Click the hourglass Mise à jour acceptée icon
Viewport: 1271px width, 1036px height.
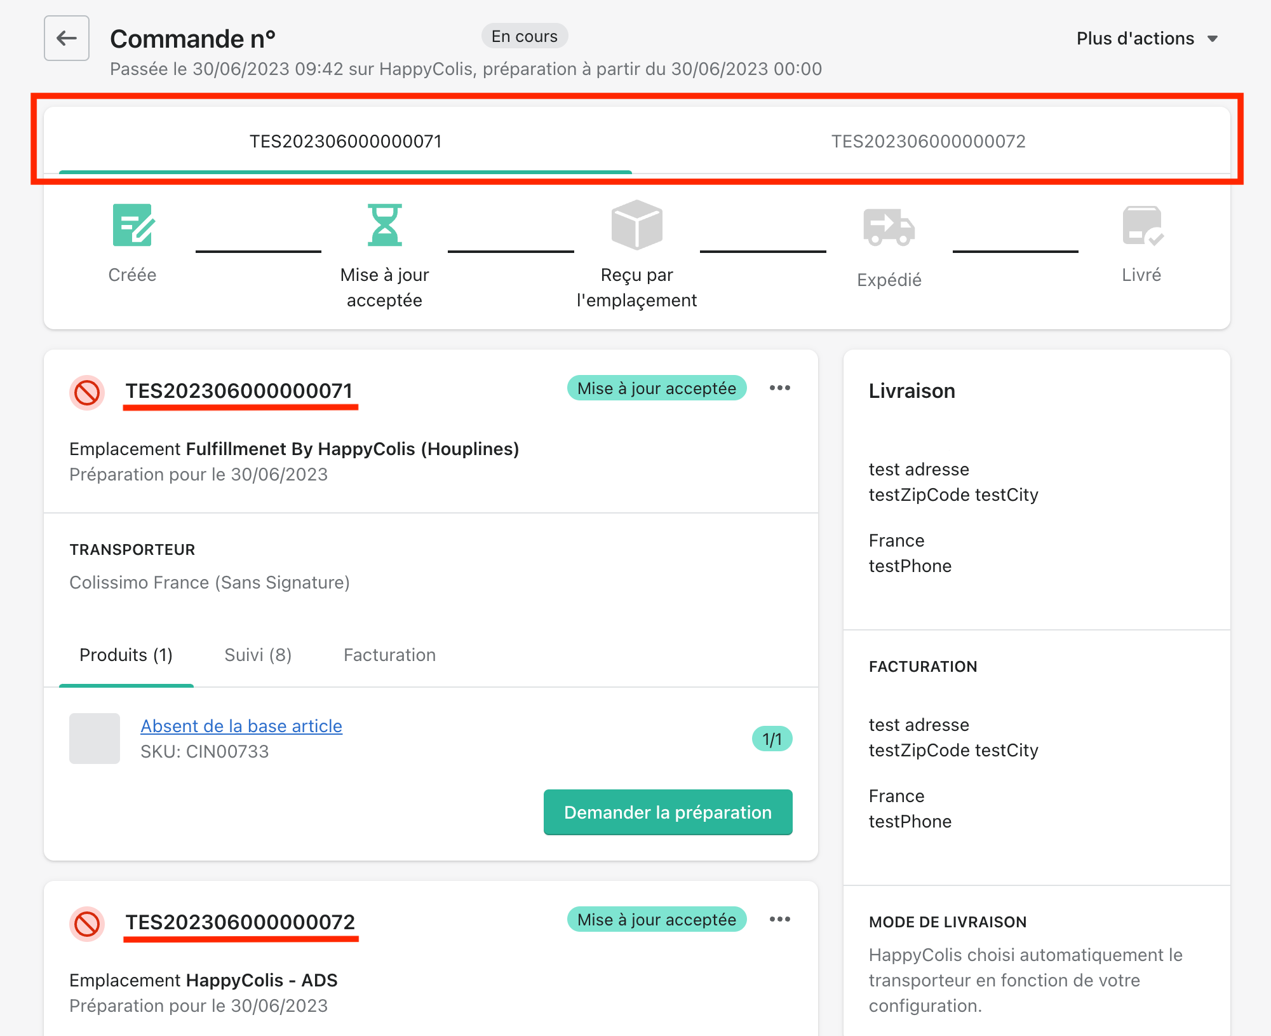(384, 225)
